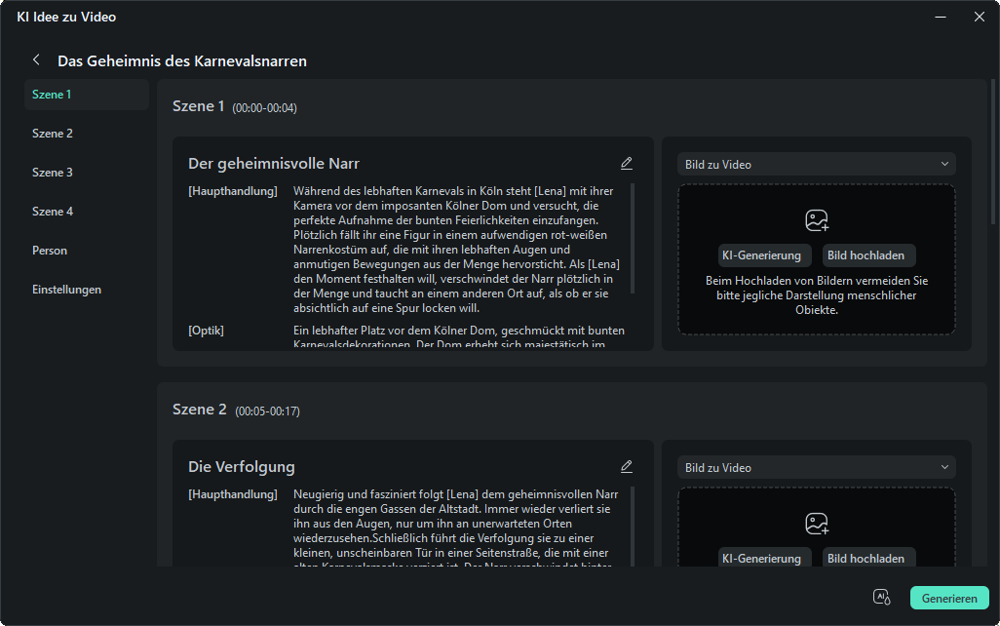Click the image upload icon in Szene 1
This screenshot has height=626, width=1000.
pyautogui.click(x=816, y=220)
